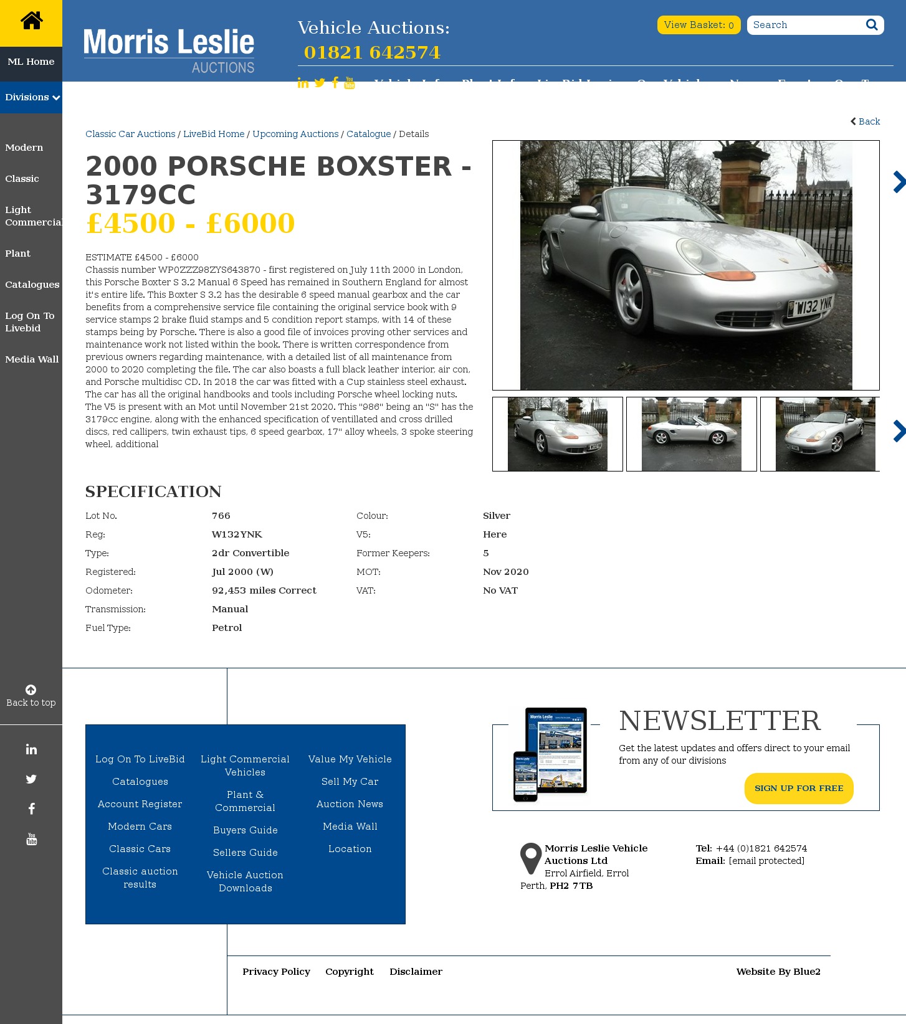Open footer Modern Cars link
Viewport: 906px width, 1024px height.
click(x=140, y=827)
